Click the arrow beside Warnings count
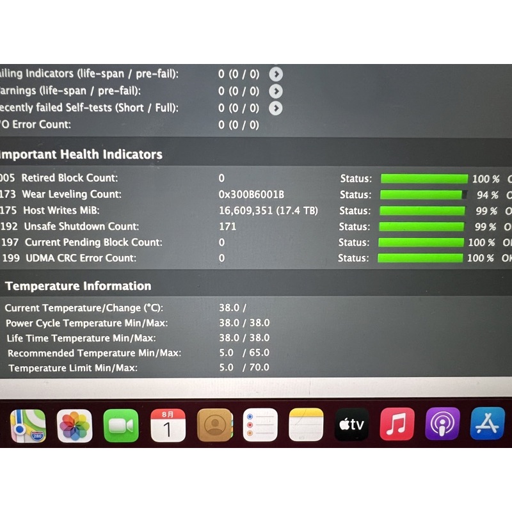Image resolution: width=512 pixels, height=512 pixels. 276,92
